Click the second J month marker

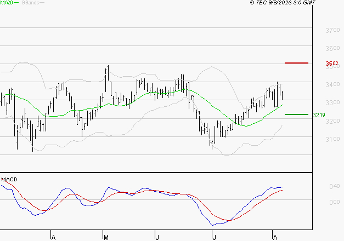tap(214, 238)
